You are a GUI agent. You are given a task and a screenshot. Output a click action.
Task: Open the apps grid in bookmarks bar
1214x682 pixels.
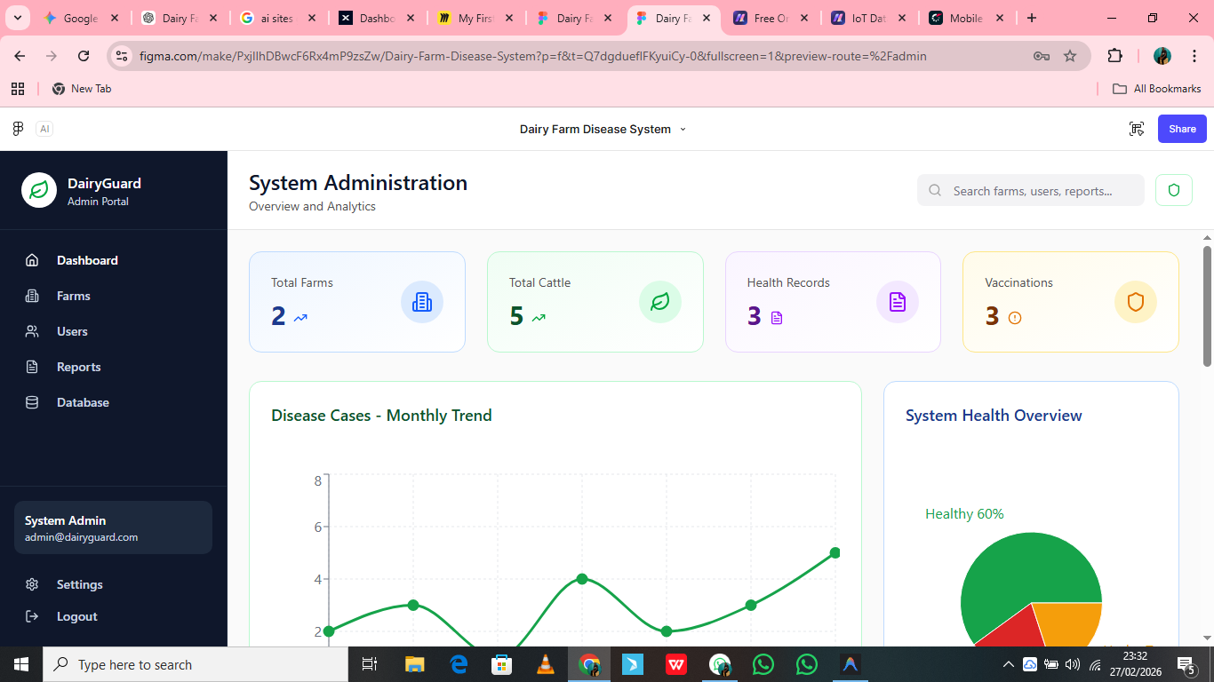tap(18, 89)
